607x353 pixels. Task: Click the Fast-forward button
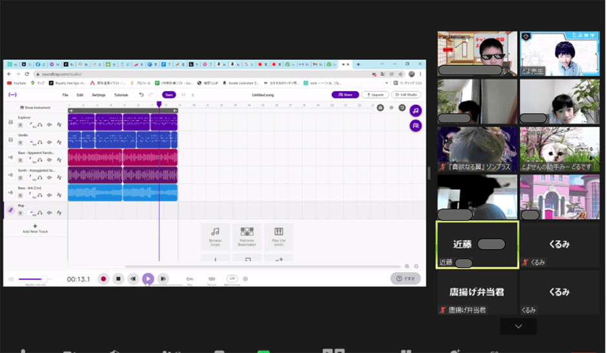tap(163, 279)
